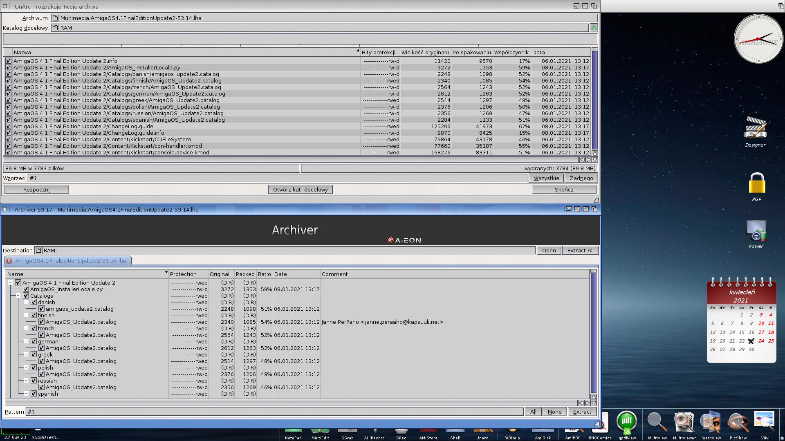The width and height of the screenshot is (785, 441).
Task: Click the UnArc window zoom gadget
Action: (x=585, y=6)
